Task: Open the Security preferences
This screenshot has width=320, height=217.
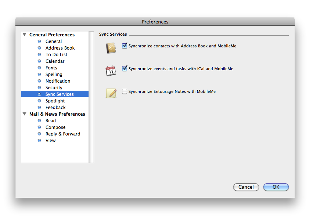Action: [x=55, y=87]
